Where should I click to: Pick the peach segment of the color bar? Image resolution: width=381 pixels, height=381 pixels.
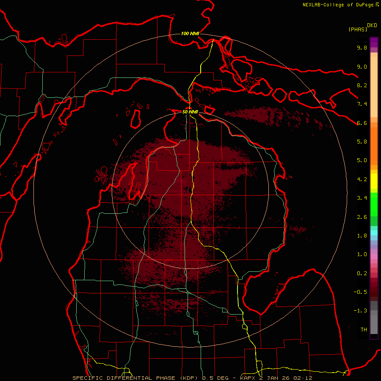point(374,87)
